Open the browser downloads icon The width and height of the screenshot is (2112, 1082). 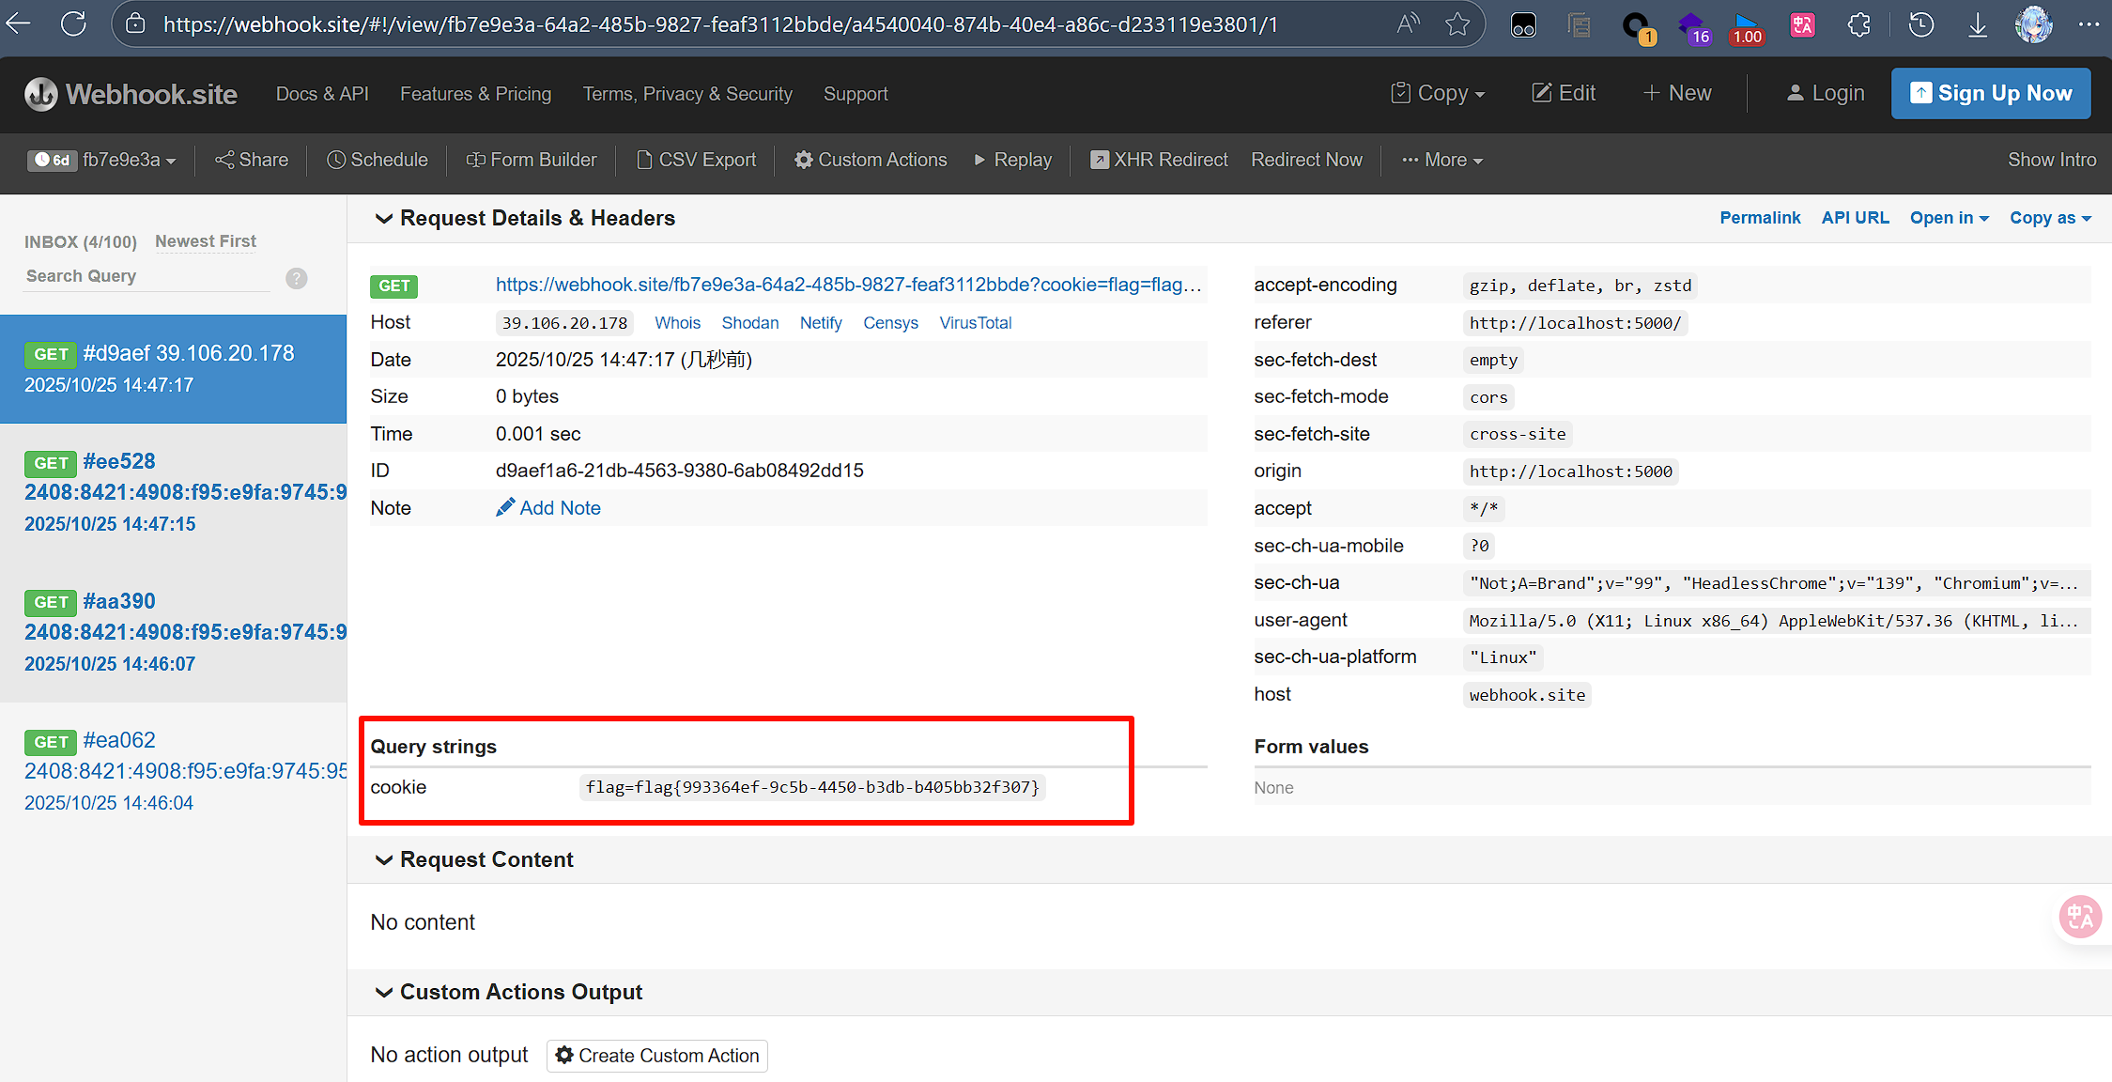pyautogui.click(x=1977, y=24)
